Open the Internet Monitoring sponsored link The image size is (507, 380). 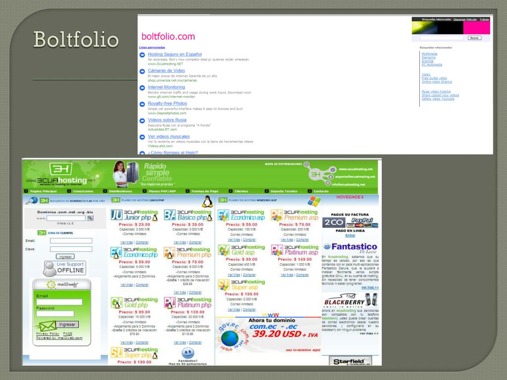pyautogui.click(x=166, y=87)
